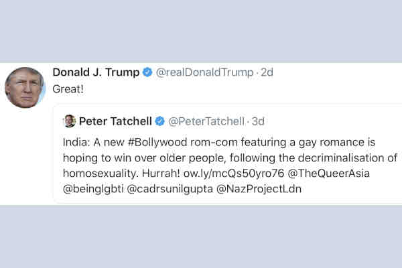Image resolution: width=402 pixels, height=268 pixels.
Task: Open the Donald J. Trump display name
Action: (95, 72)
